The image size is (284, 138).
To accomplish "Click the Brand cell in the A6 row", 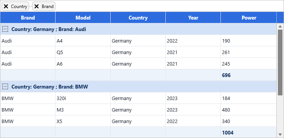I will click(x=28, y=64).
